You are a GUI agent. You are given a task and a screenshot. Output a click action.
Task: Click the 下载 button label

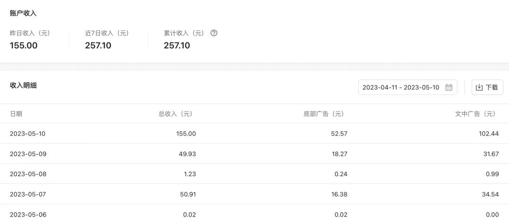pyautogui.click(x=492, y=88)
